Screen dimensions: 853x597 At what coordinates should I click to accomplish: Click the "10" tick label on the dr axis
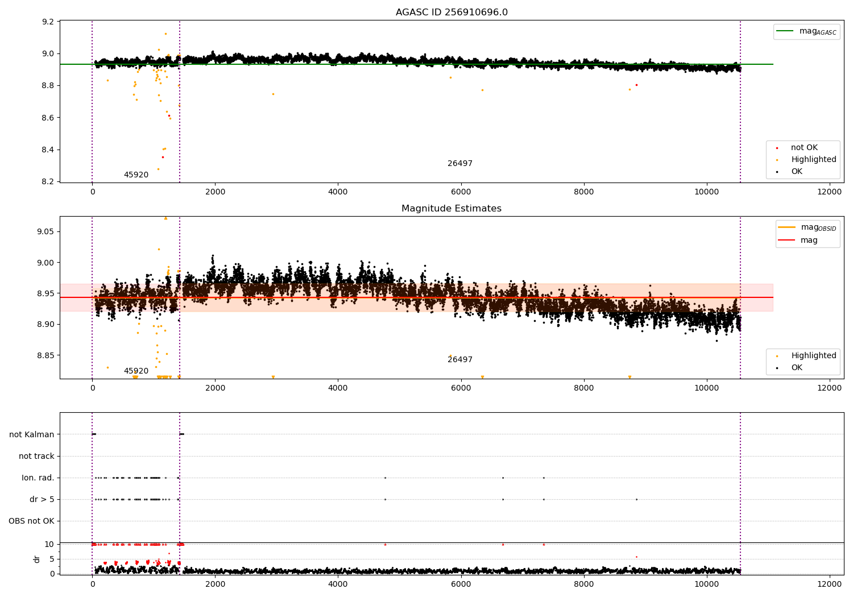(50, 545)
